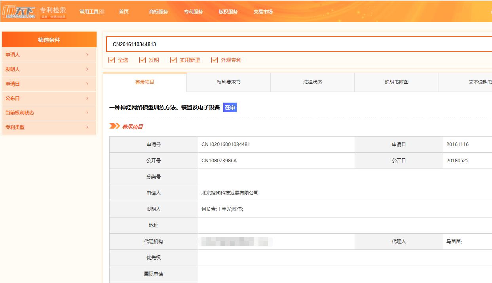492x283 pixels.
Task: Click the 筛选条件 panel header
Action: point(49,39)
